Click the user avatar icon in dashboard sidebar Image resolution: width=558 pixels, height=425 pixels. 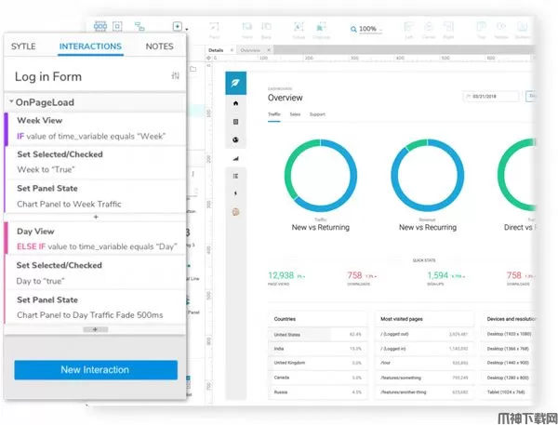coord(233,210)
